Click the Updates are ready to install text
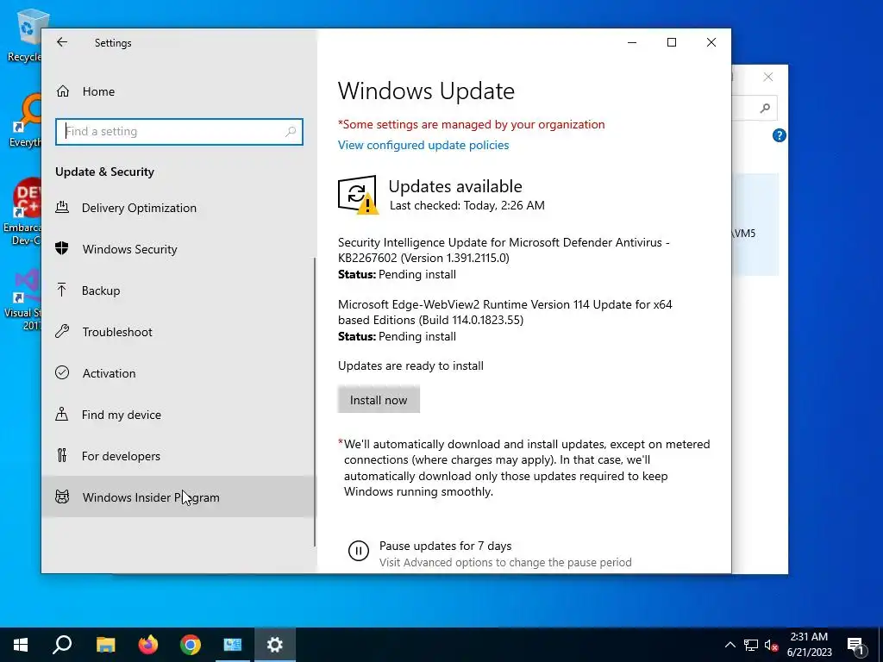 410,365
